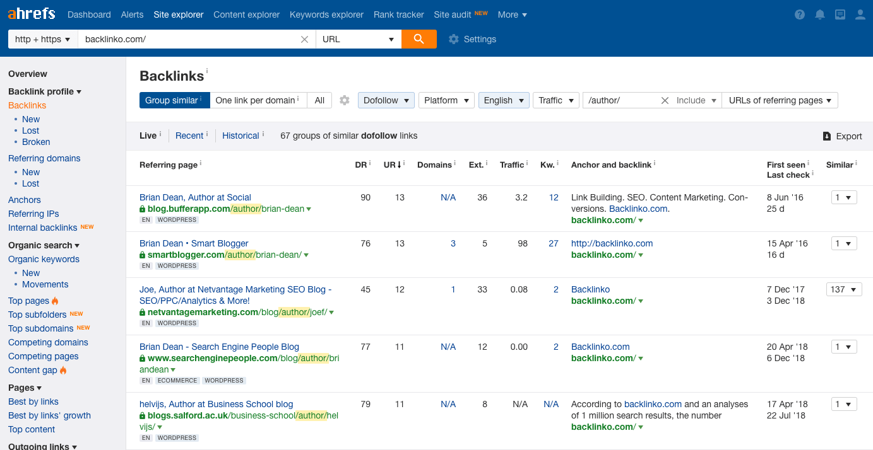The image size is (873, 450).
Task: Open Broken backlinks in sidebar
Action: (36, 142)
